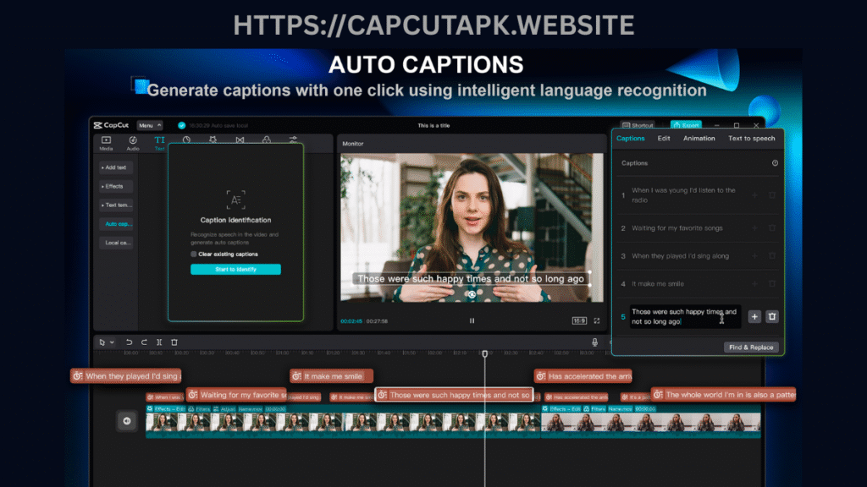The height and width of the screenshot is (487, 867).
Task: Open the Stickers clock-shaped icon
Action: click(186, 140)
